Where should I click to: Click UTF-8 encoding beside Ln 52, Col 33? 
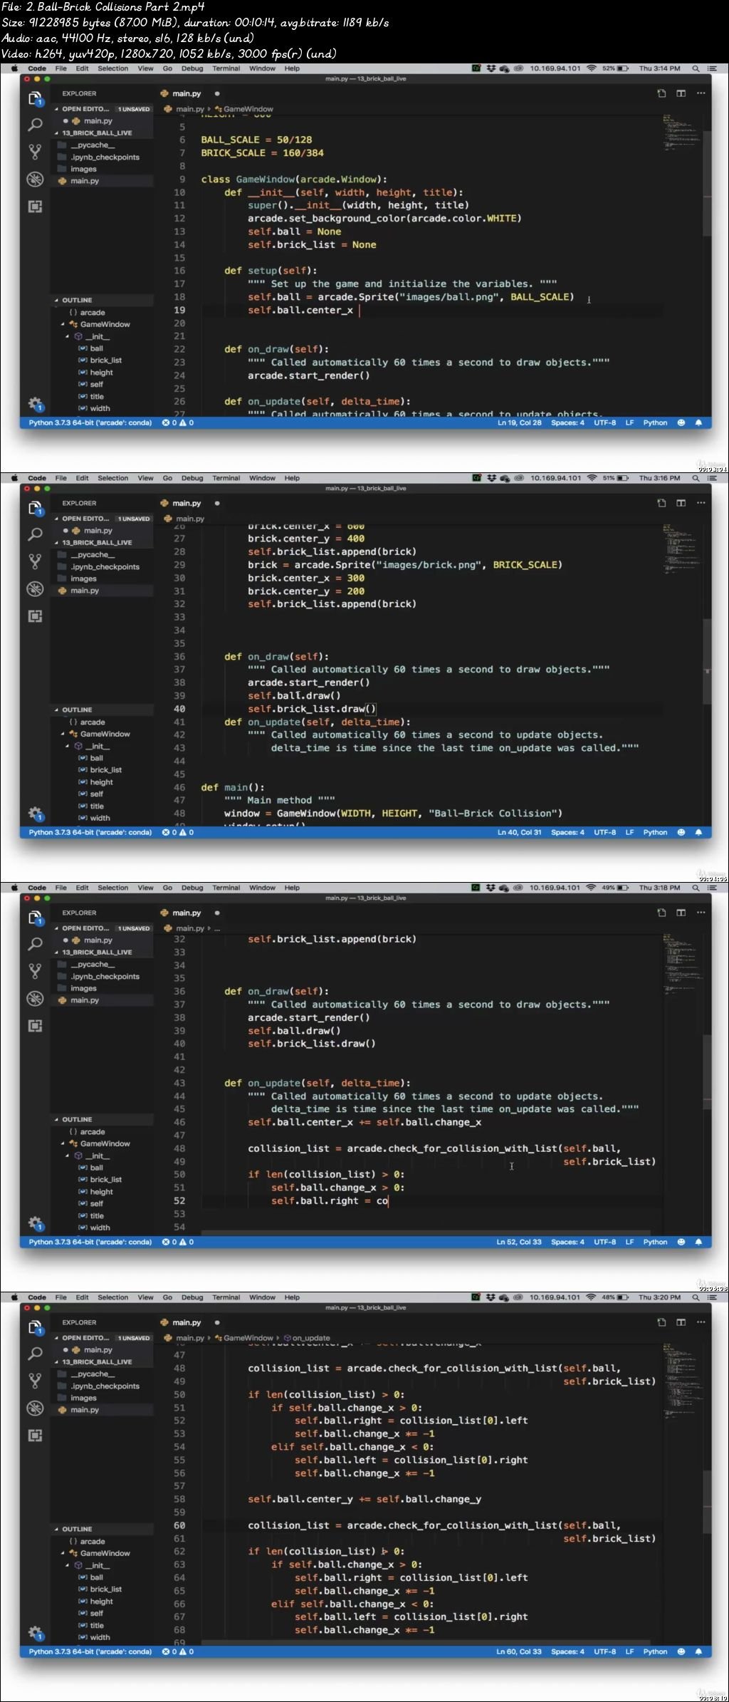605,1242
